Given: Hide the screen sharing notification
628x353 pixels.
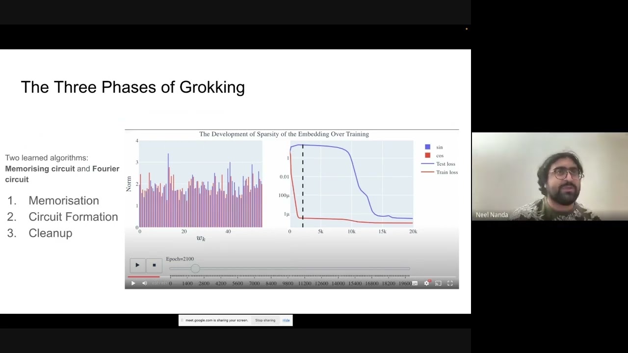Looking at the screenshot, I should coord(286,320).
